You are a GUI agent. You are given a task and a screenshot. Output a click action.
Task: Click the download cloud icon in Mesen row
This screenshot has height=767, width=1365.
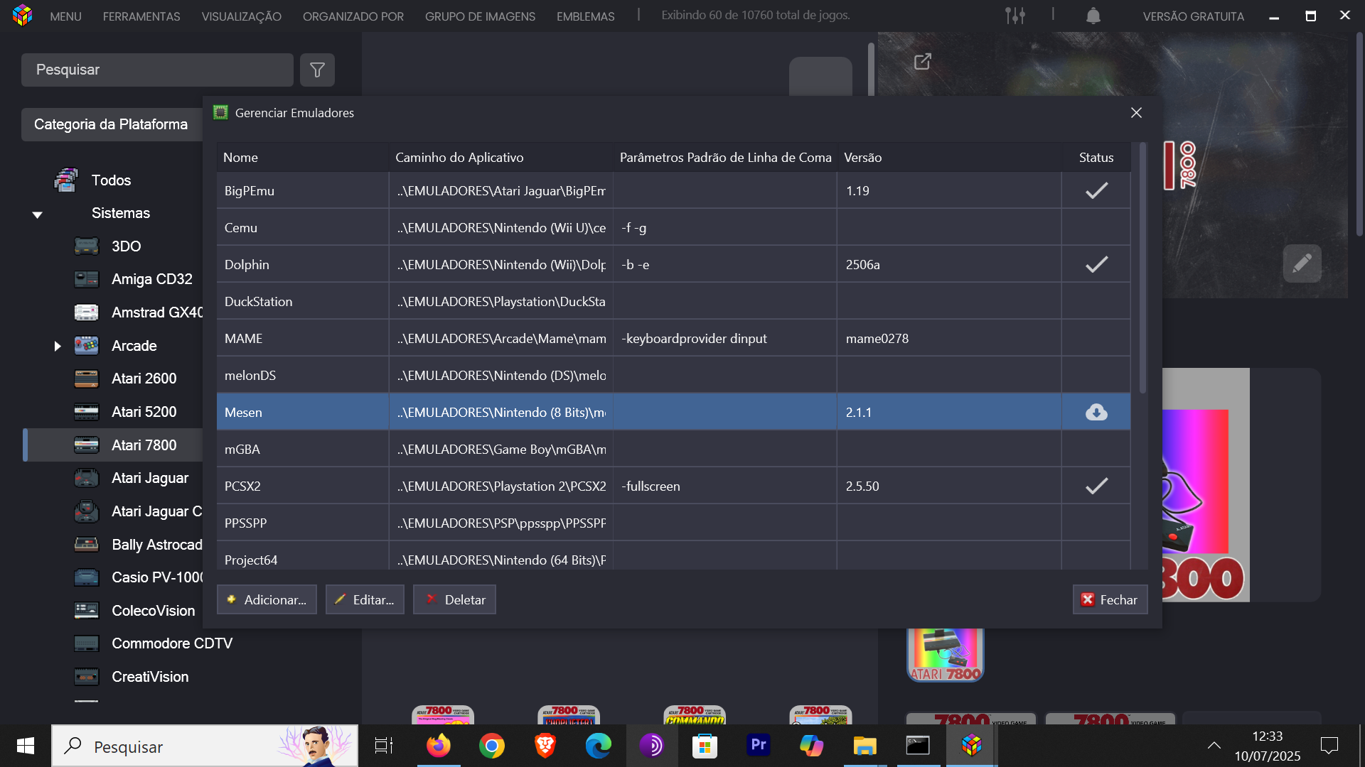pyautogui.click(x=1096, y=412)
